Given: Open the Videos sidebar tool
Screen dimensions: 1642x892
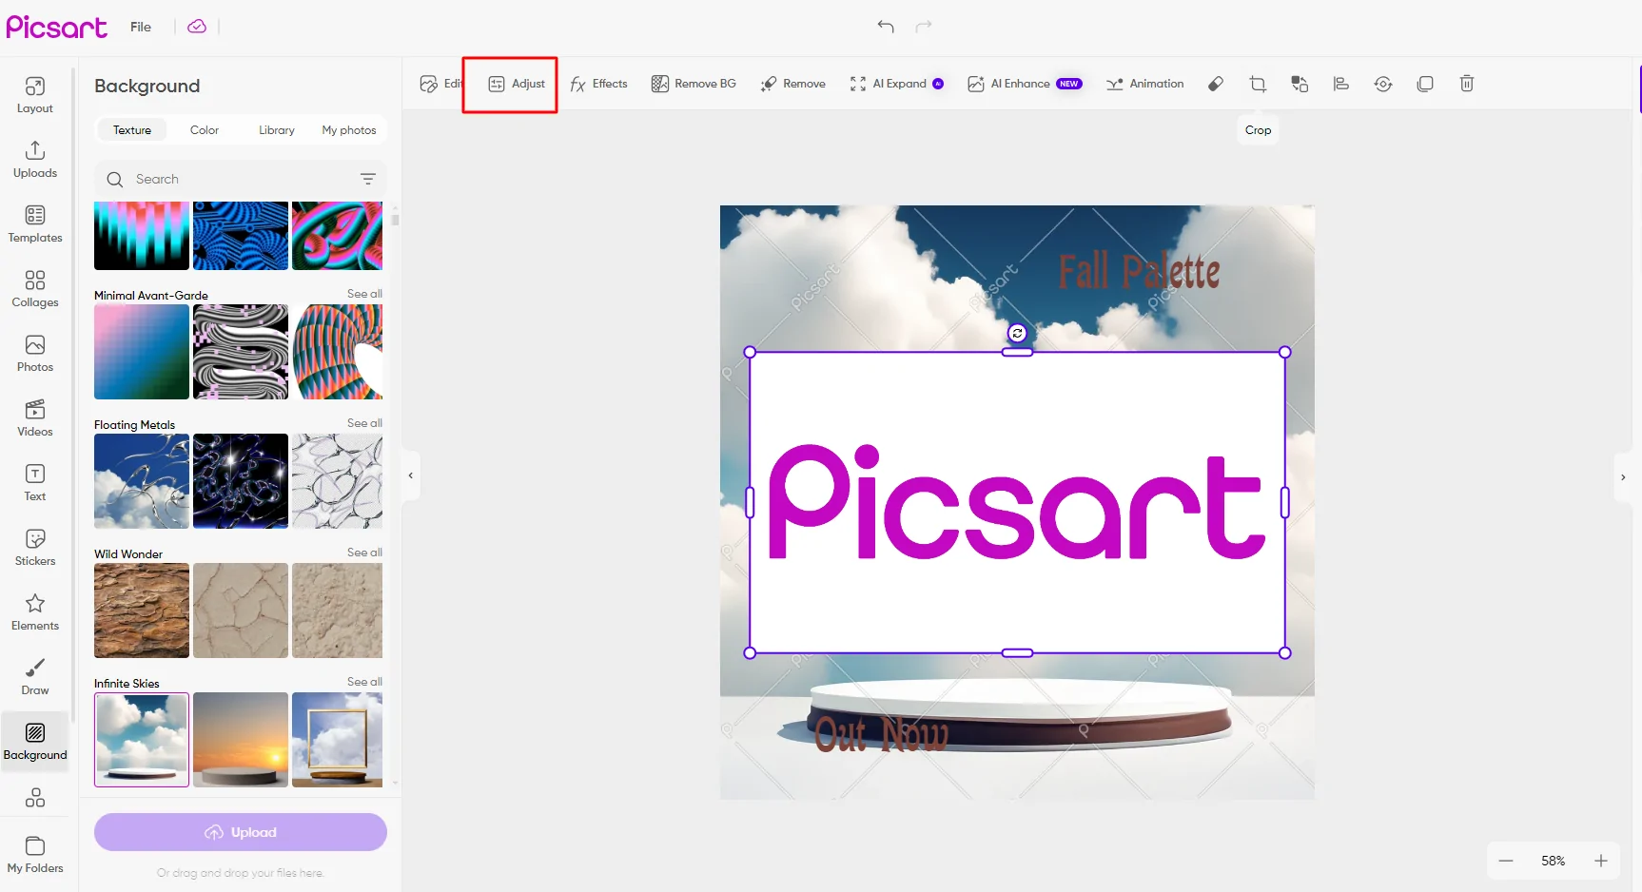Looking at the screenshot, I should coord(35,418).
